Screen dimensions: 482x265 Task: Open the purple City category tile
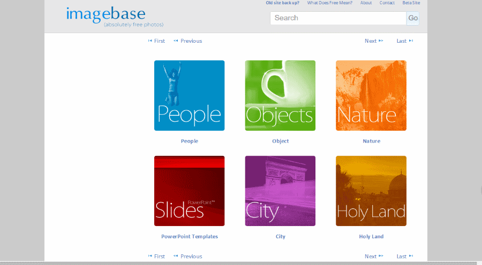click(x=280, y=191)
